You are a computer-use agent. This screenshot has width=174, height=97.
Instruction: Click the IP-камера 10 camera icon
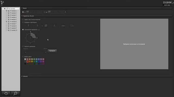[x=9, y=30]
